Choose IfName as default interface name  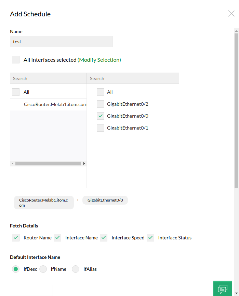click(x=43, y=269)
